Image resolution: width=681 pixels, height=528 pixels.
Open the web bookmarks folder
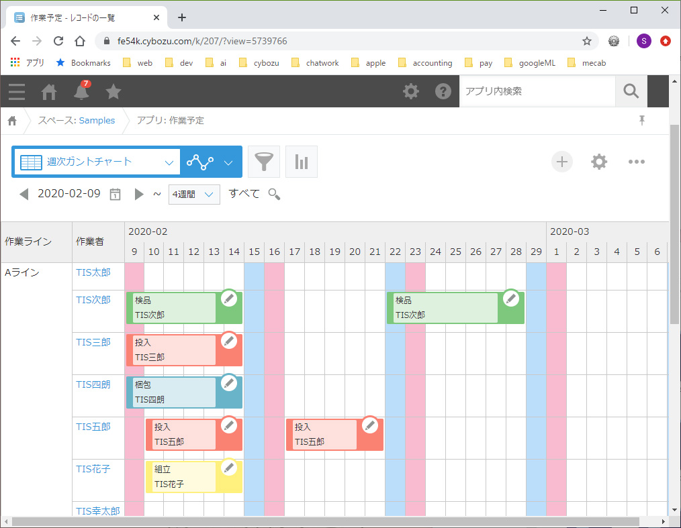(x=138, y=63)
